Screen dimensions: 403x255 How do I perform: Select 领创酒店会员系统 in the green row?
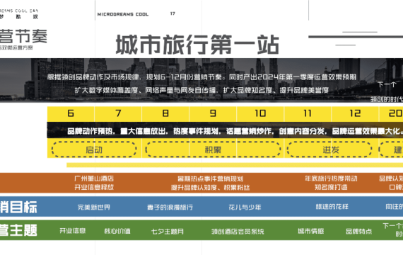click(x=238, y=232)
